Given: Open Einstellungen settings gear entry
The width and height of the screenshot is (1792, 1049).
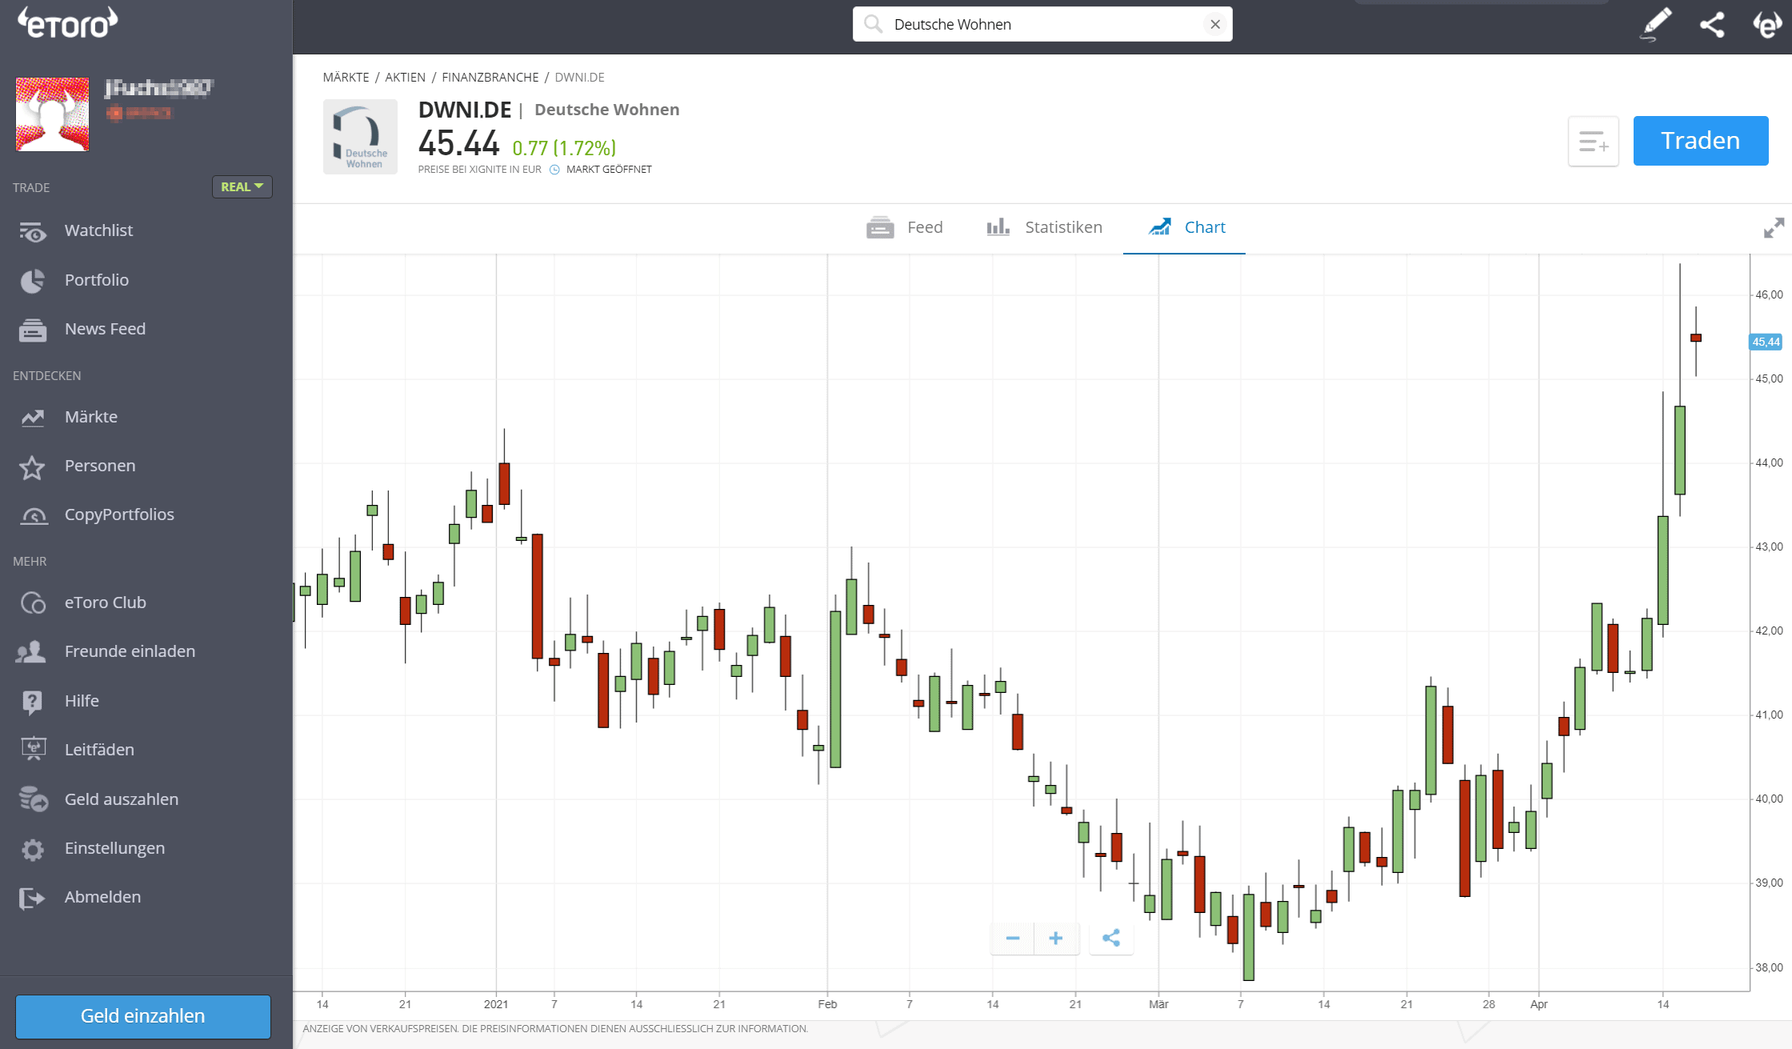Looking at the screenshot, I should pos(114,848).
